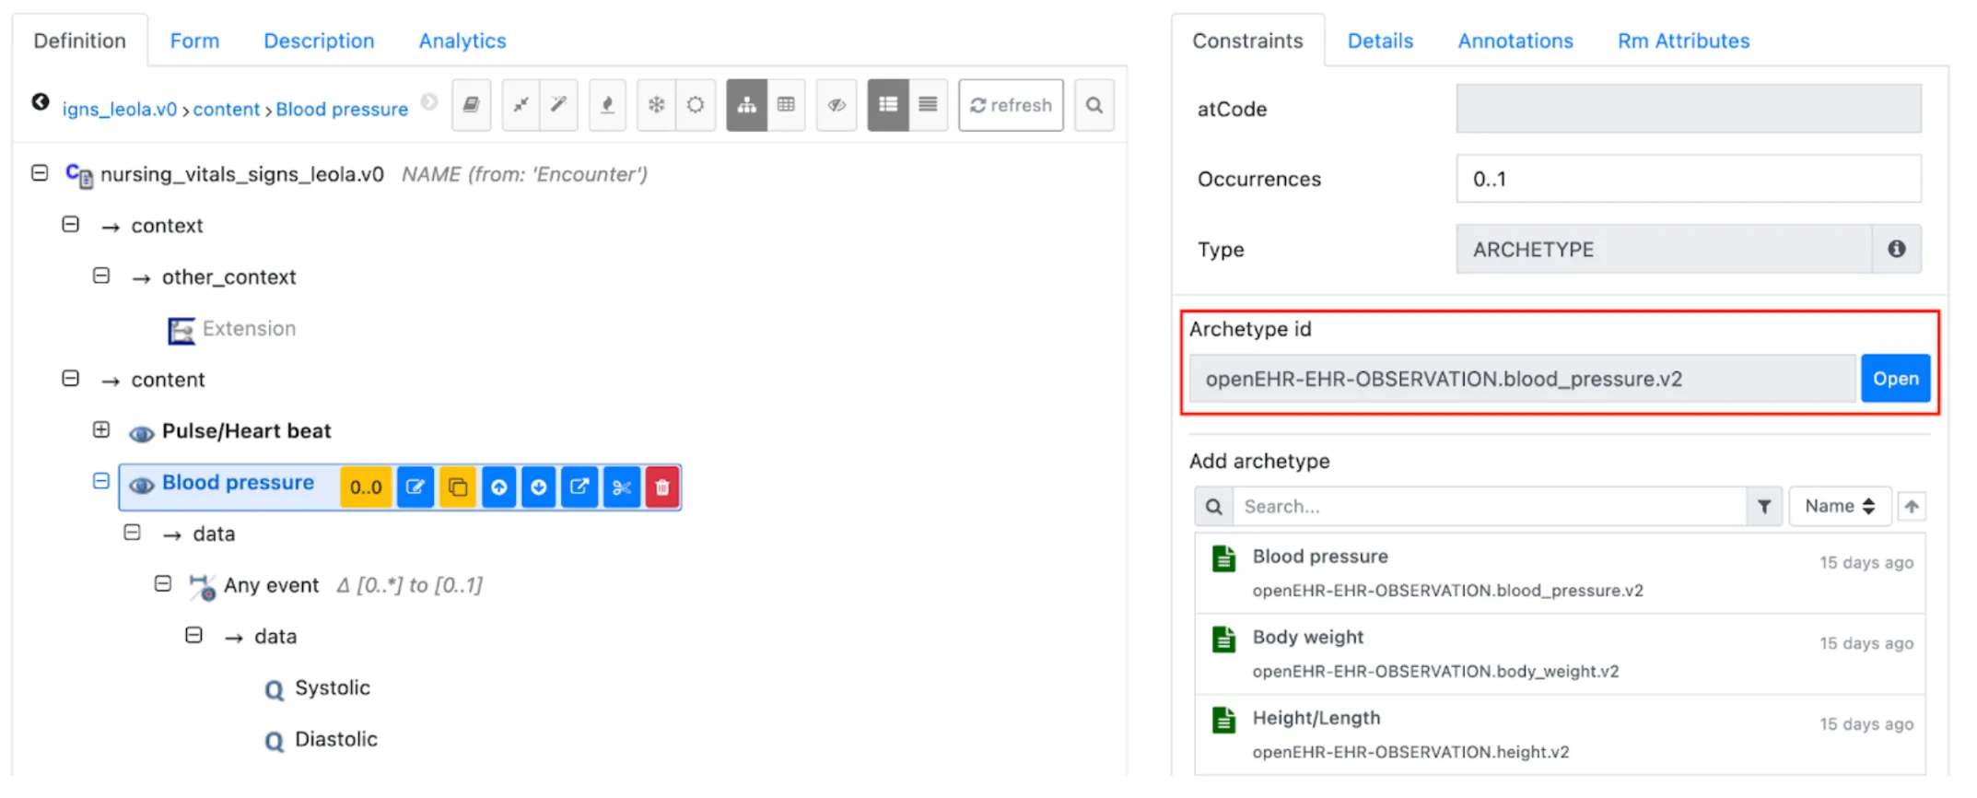Click the yellow copy icon on Blood pressure

[458, 487]
